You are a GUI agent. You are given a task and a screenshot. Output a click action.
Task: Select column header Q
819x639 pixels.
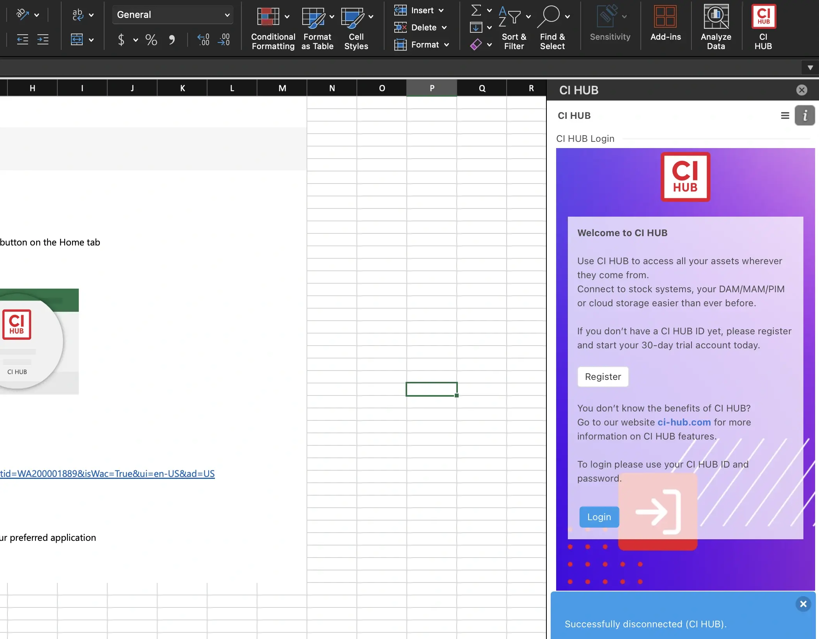[482, 88]
